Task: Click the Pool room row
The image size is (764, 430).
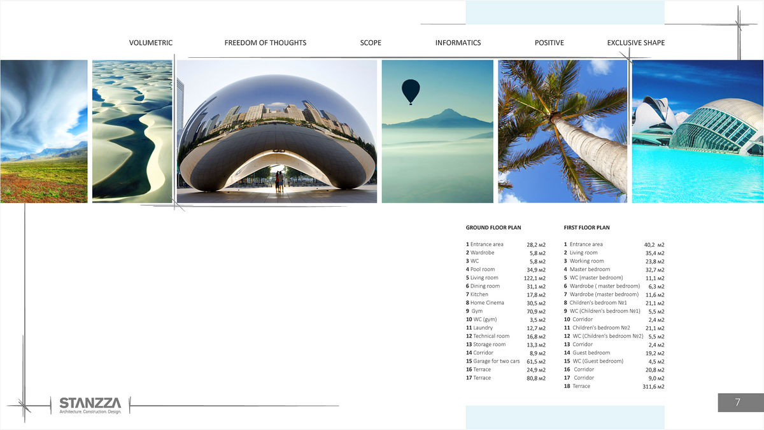Action: (506, 269)
